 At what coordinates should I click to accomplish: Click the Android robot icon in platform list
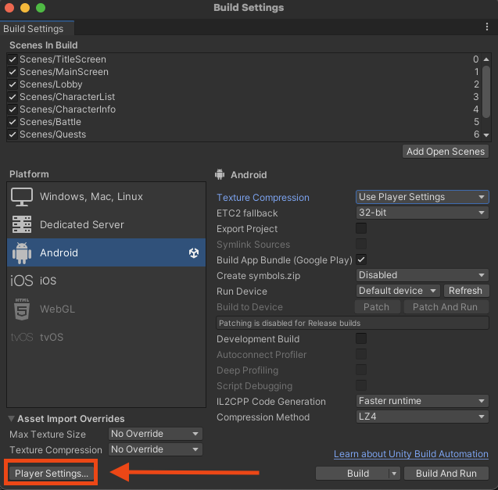22,252
